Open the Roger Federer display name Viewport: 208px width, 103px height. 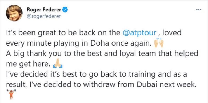click(44, 10)
